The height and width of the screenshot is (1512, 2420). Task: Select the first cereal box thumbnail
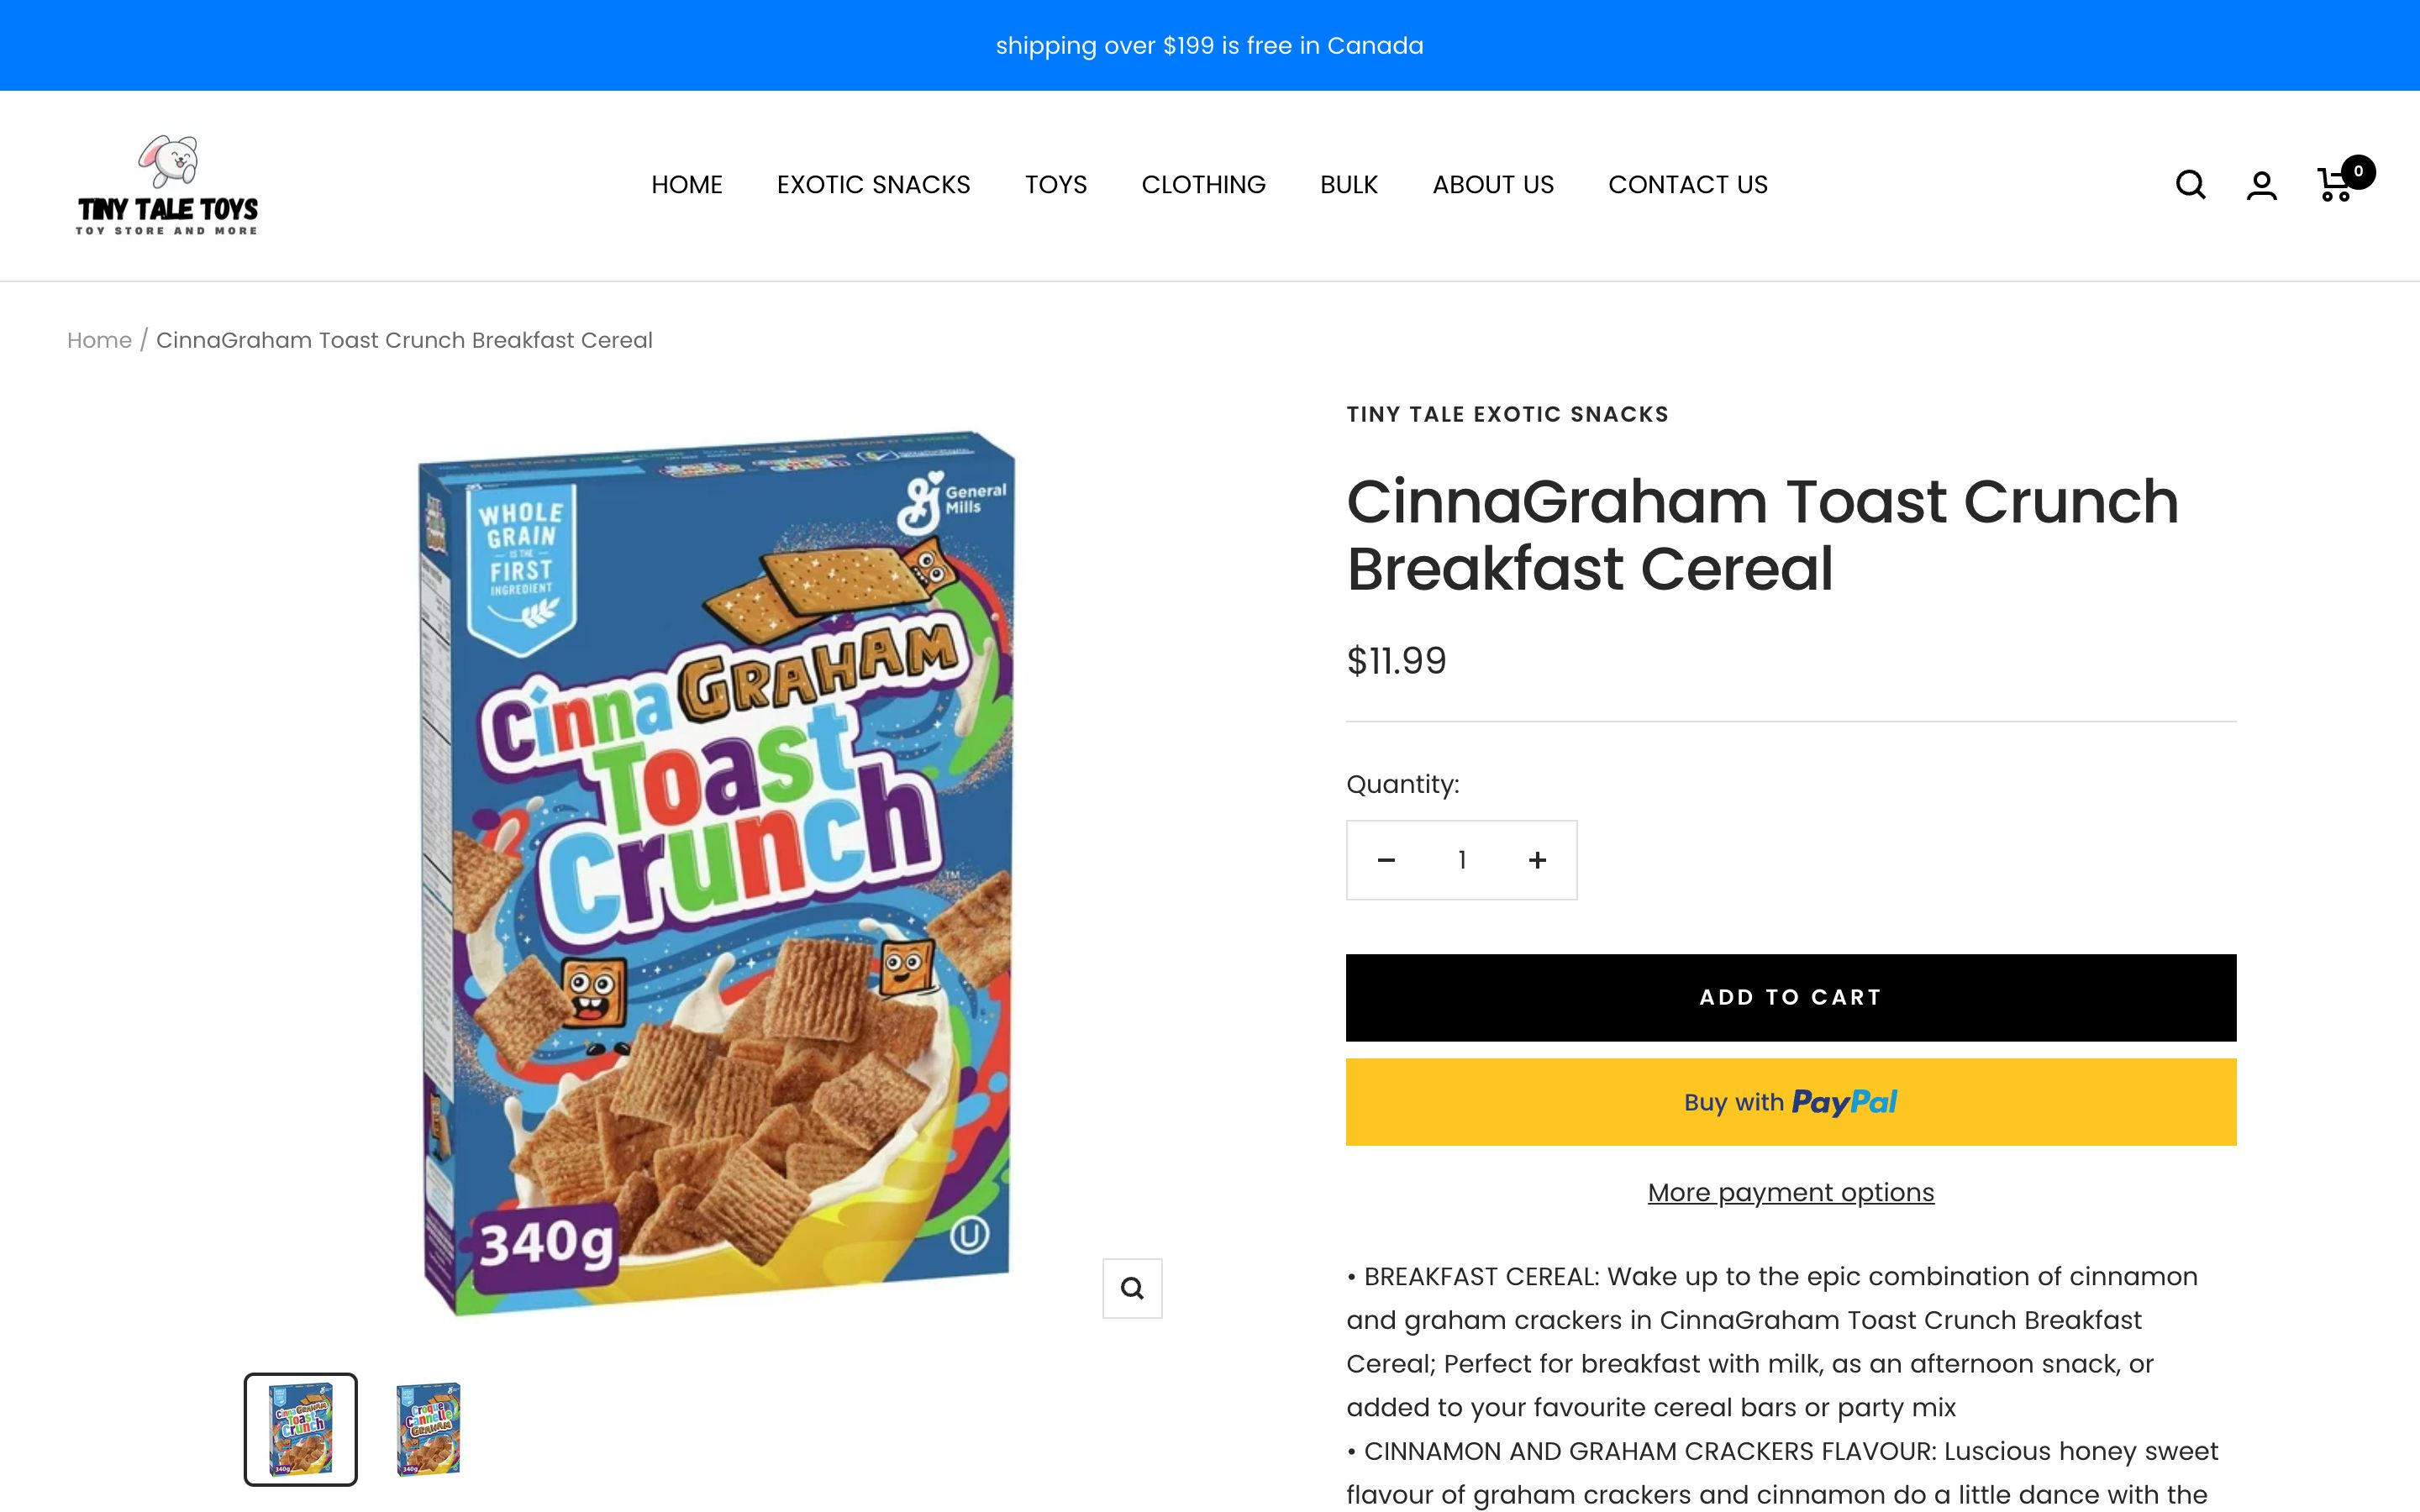[x=301, y=1429]
